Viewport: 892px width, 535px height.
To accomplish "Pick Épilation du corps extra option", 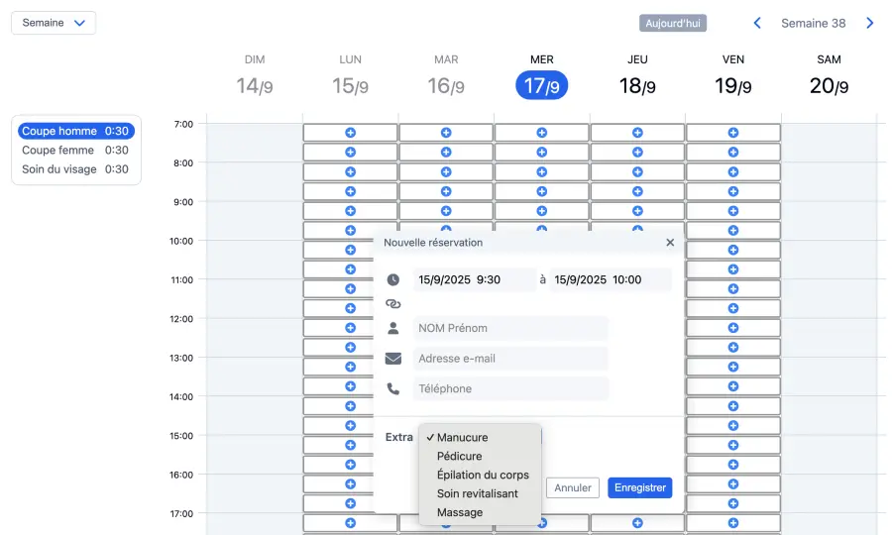I will point(483,476).
